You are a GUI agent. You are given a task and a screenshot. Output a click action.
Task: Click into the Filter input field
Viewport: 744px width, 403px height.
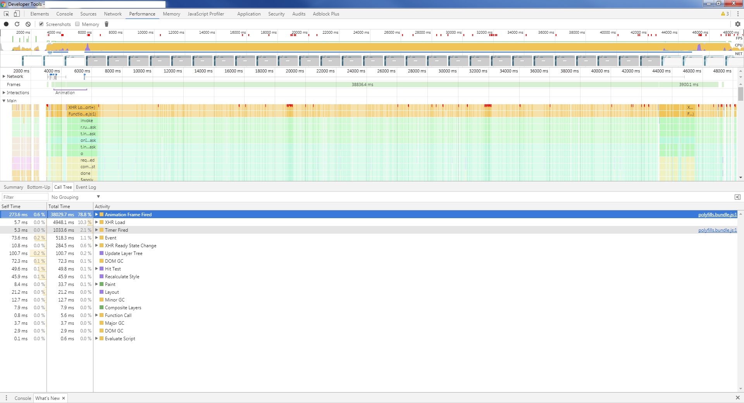[x=25, y=197]
